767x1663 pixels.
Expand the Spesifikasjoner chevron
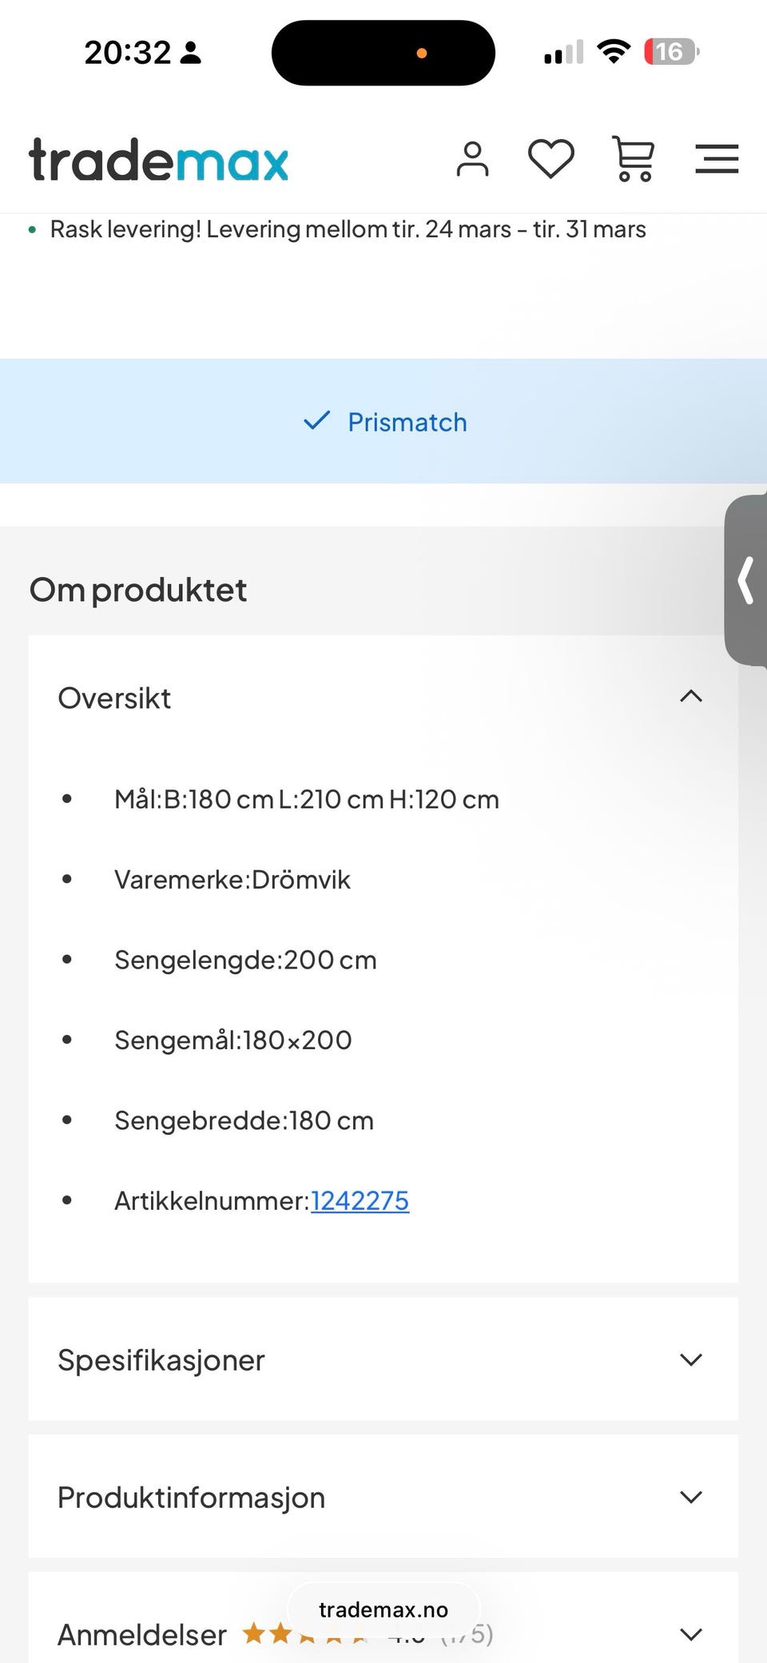(691, 1359)
